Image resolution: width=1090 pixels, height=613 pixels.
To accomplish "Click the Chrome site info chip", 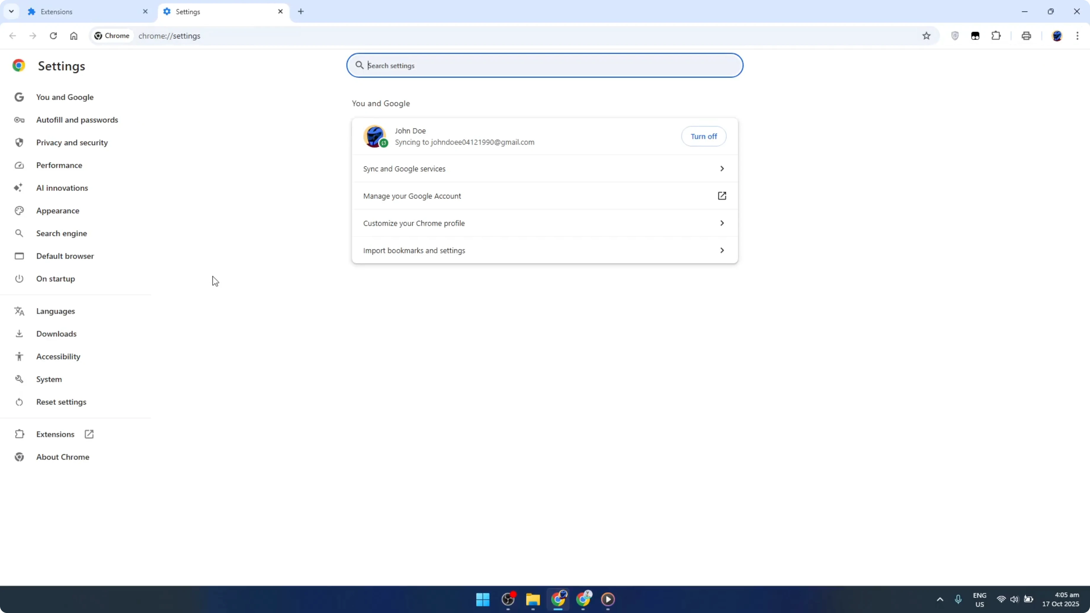I will [112, 36].
